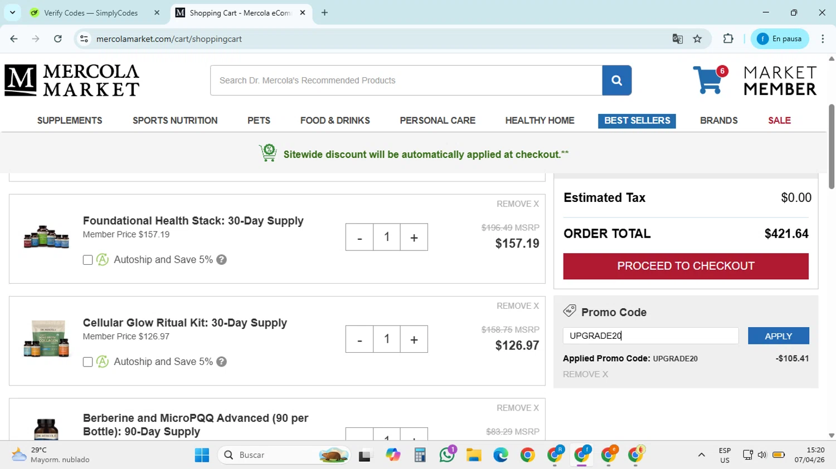The image size is (836, 469).
Task: Remove applied promo code UPGRADE20
Action: tap(585, 374)
